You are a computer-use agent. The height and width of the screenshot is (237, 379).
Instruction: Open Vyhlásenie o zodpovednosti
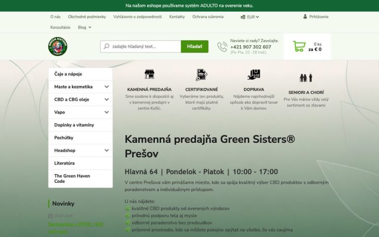pos(138,17)
